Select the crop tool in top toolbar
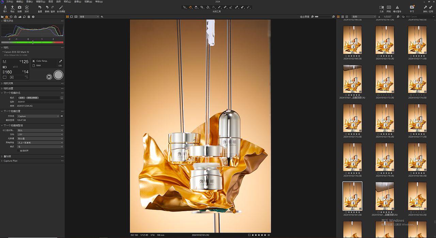The width and height of the screenshot is (436, 238). click(202, 7)
